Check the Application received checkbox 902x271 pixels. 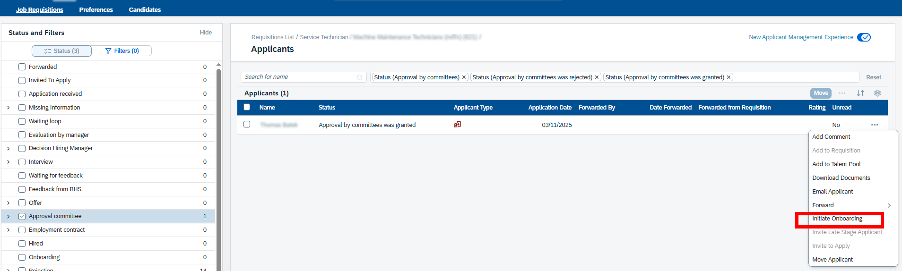coord(22,94)
